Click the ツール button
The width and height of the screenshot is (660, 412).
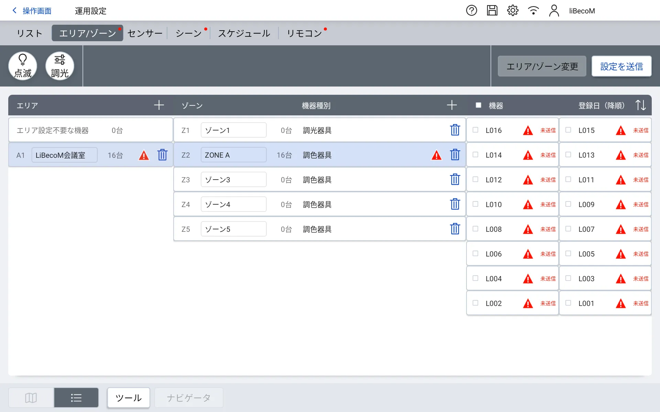129,398
